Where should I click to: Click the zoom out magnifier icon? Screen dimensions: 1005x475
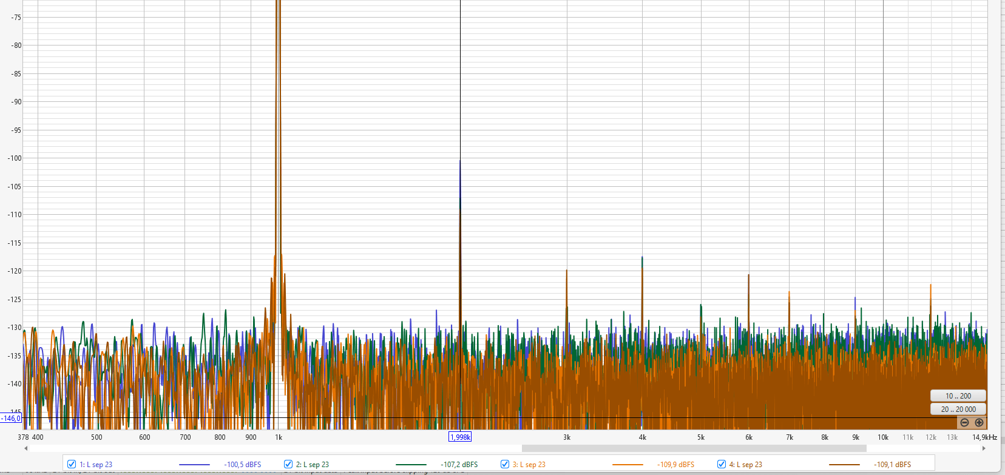tap(964, 423)
